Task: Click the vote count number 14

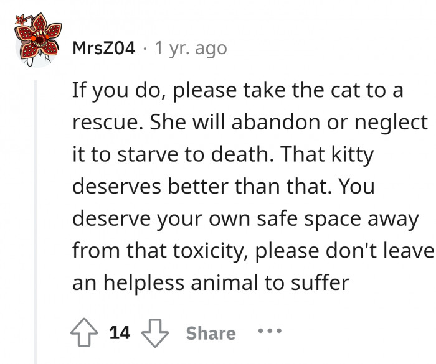Action: (120, 333)
